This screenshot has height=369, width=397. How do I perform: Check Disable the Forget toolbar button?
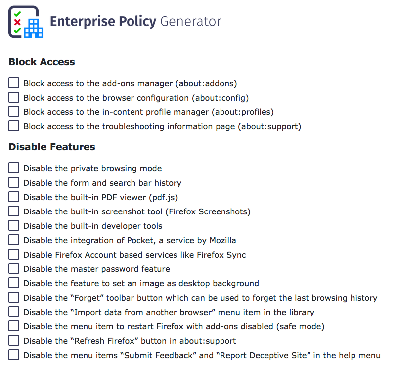(x=14, y=297)
